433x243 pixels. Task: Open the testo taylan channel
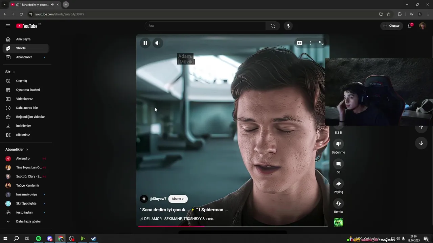click(x=26, y=213)
